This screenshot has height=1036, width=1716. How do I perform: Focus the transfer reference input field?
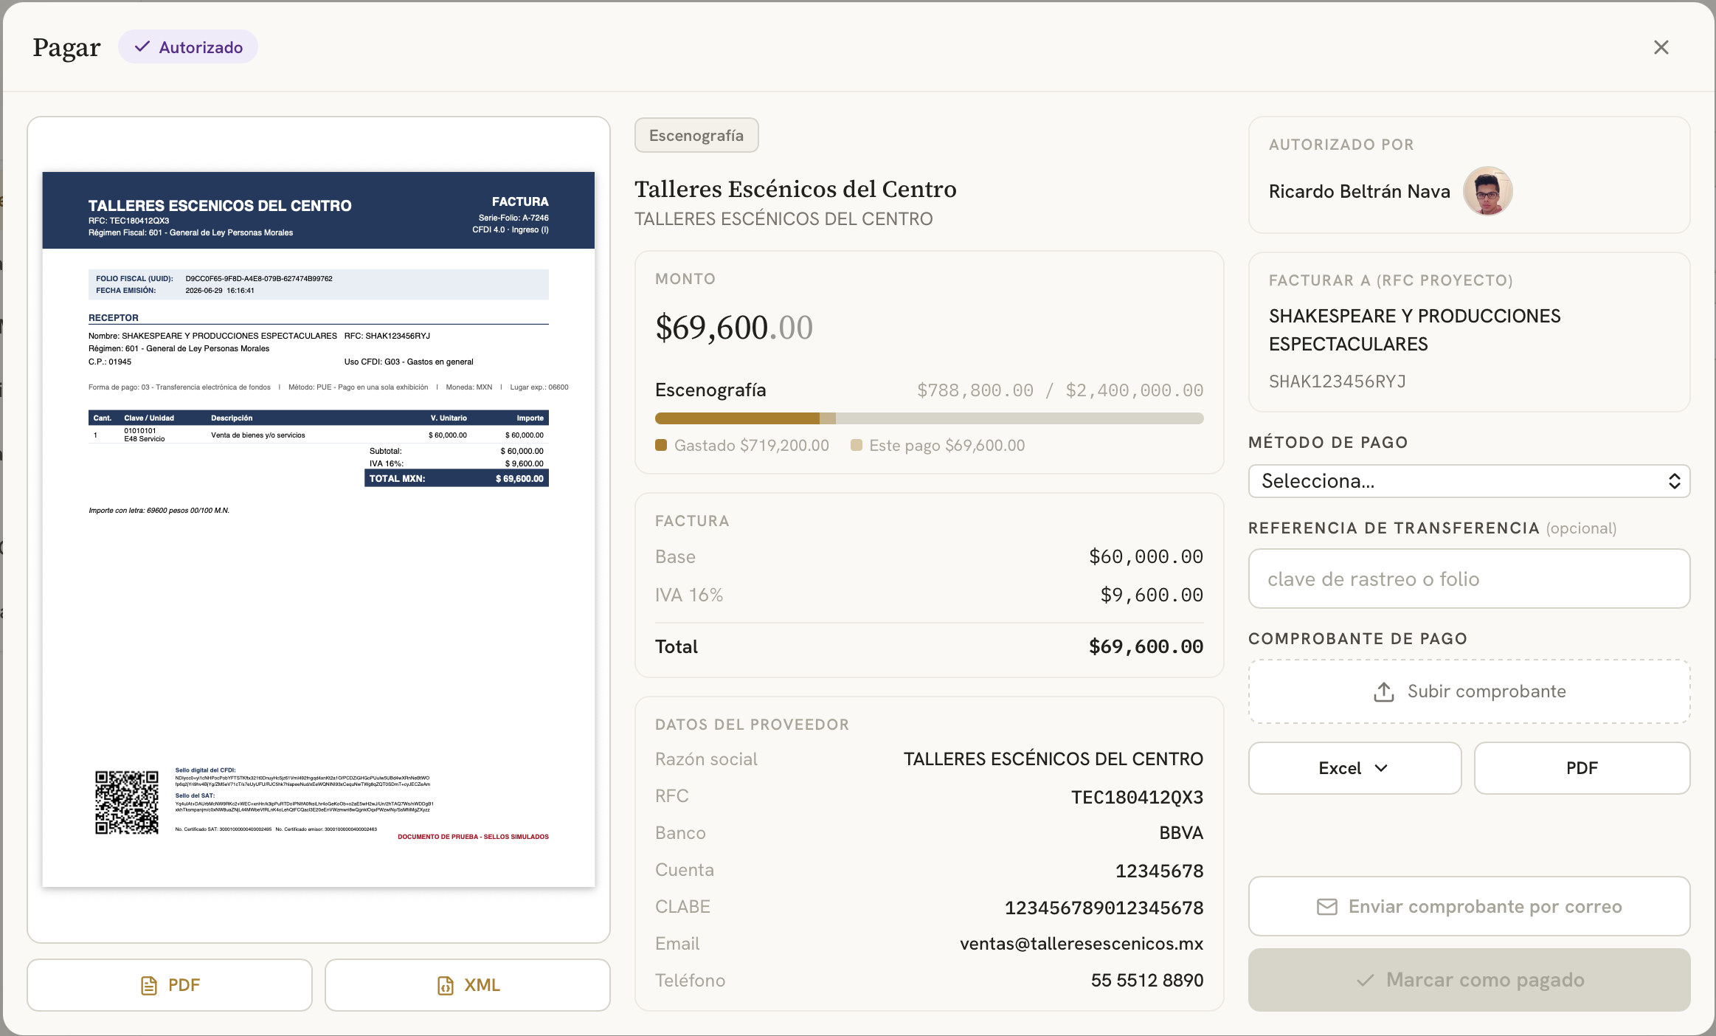click(1469, 579)
